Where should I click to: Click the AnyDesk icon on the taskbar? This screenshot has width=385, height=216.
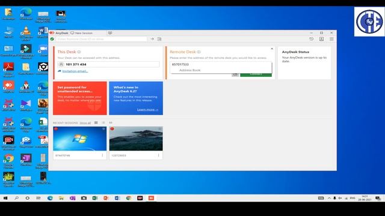(x=151, y=198)
